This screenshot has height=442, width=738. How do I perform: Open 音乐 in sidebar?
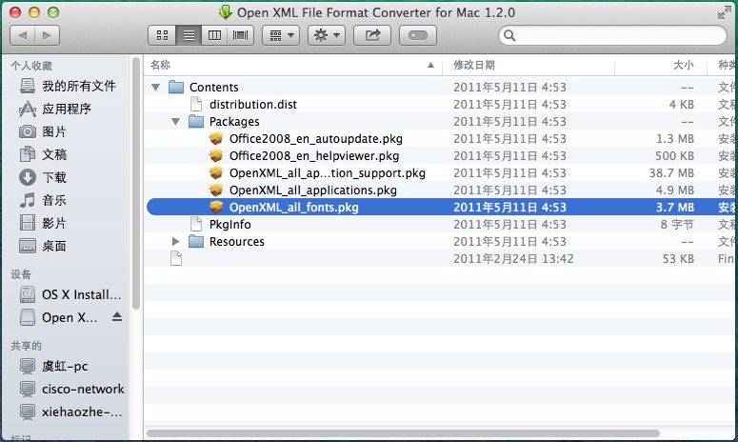pos(43,200)
